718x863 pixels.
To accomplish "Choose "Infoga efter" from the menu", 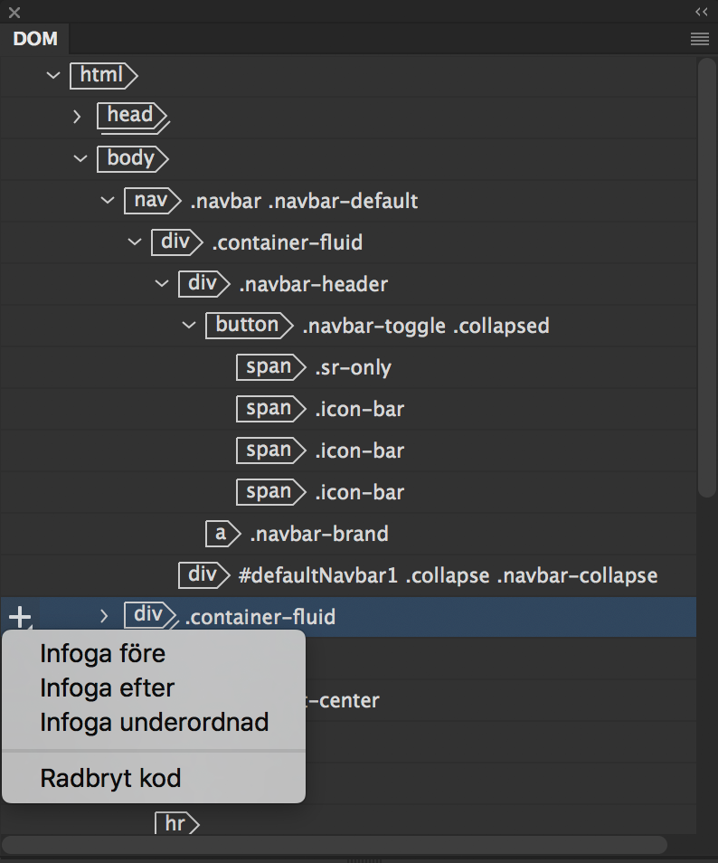I will [107, 688].
